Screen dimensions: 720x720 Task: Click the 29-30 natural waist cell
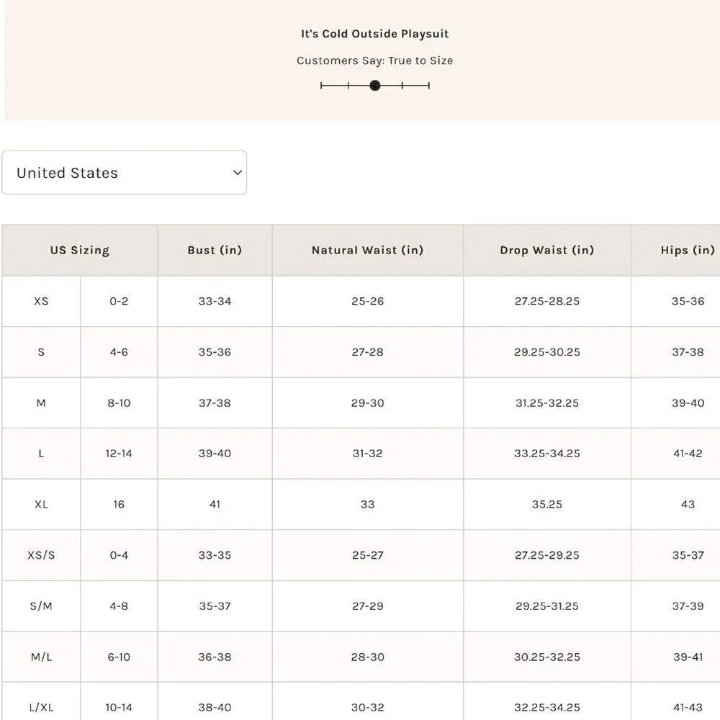[368, 403]
